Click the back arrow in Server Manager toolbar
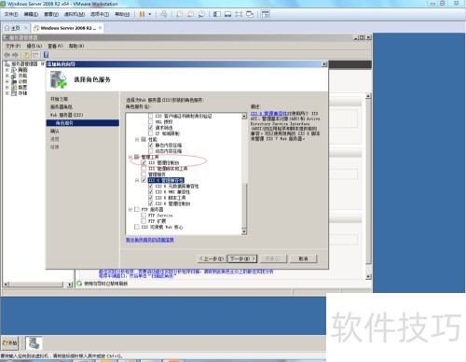466x362 pixels. click(x=7, y=55)
